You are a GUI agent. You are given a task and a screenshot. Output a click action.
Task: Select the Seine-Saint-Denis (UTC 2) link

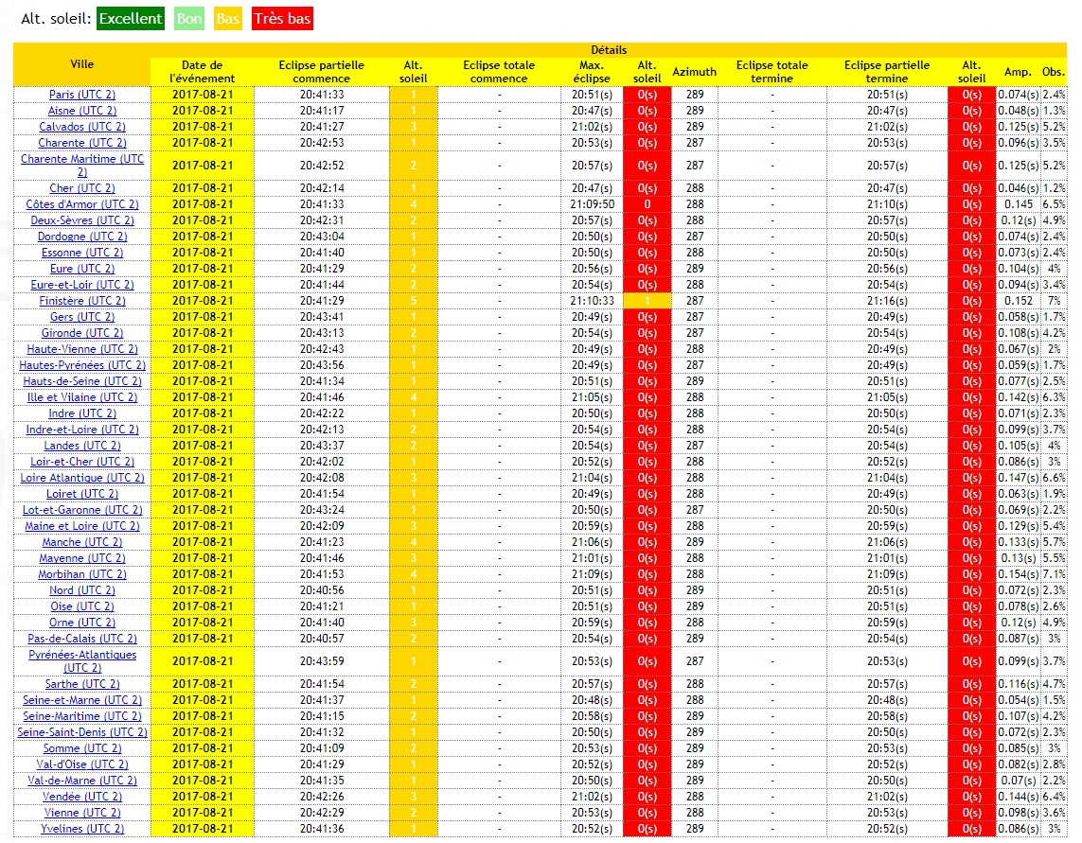click(x=82, y=732)
